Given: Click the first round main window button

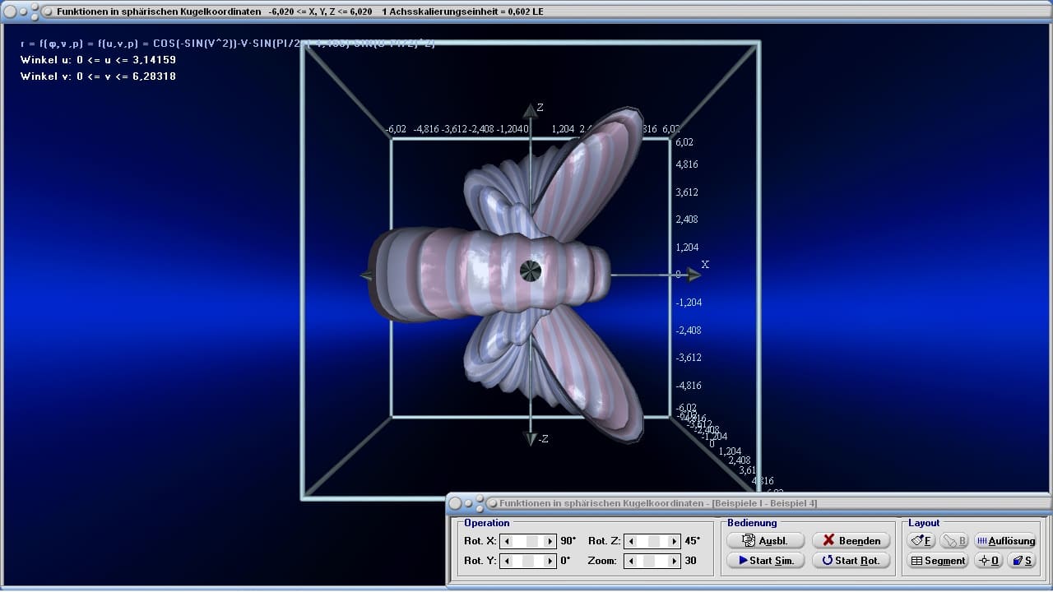Looking at the screenshot, I should point(10,12).
